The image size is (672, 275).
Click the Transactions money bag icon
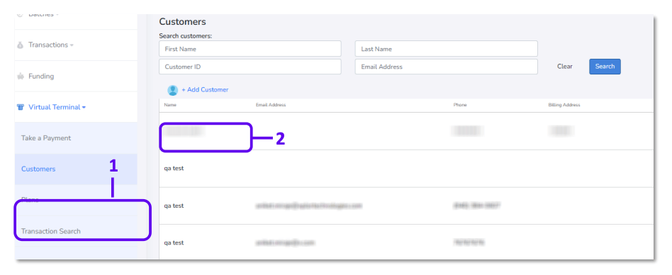tap(20, 45)
